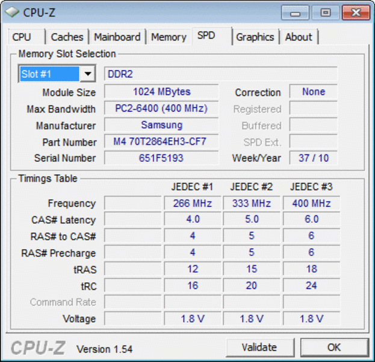Screen dimensions: 375x362
Task: Click tRAS value 18
Action: click(x=311, y=269)
